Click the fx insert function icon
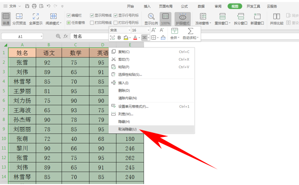 tap(66, 36)
